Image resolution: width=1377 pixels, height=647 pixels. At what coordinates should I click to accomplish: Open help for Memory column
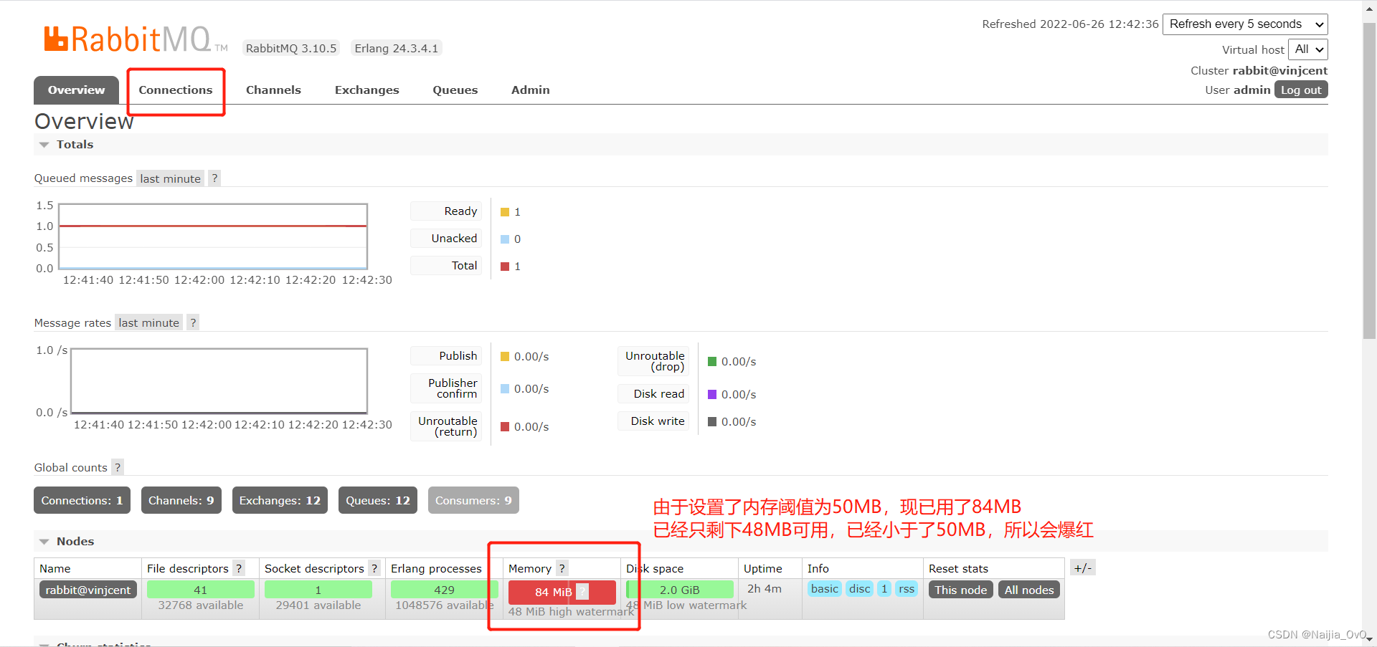click(x=562, y=568)
